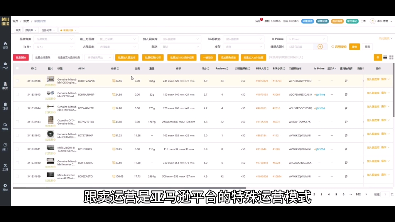
Task: Open the 物流 sidebar section
Action: click(5, 126)
